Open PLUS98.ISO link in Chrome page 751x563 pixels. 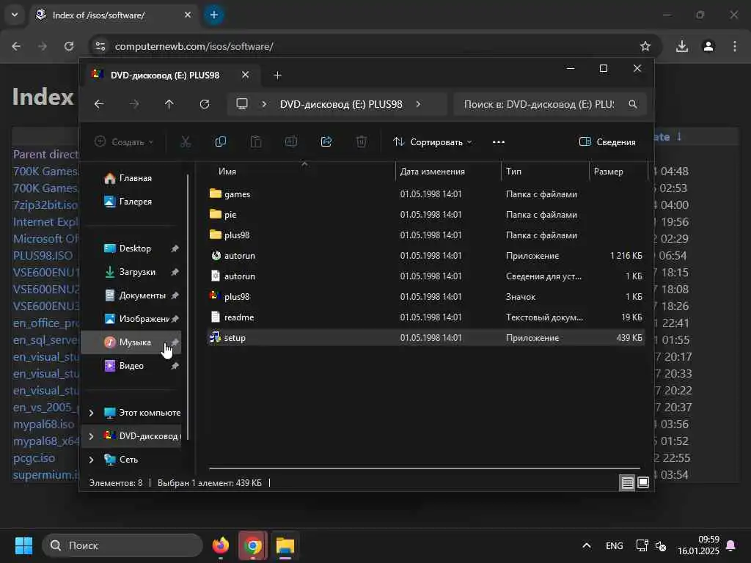43,256
